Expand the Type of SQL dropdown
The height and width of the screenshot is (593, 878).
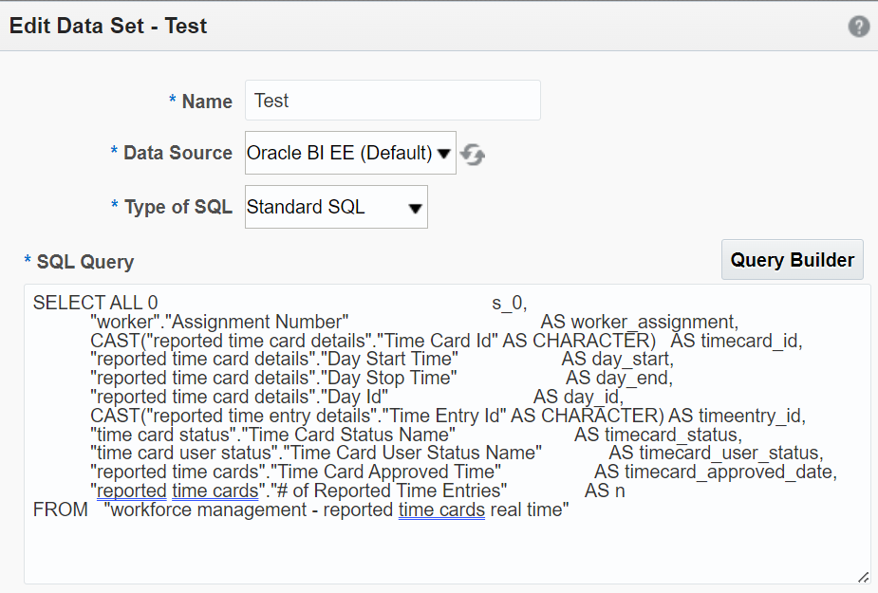coord(336,207)
